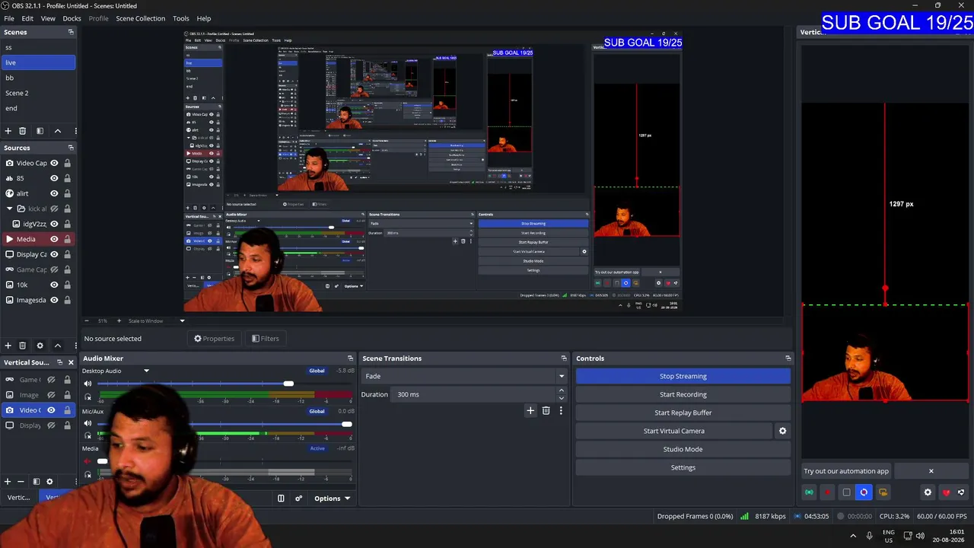Delete the selected source with the trash icon

coord(22,346)
